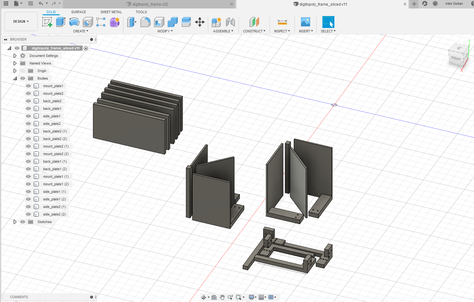Hide the side_plate1 body
Viewport: 474px width, 302px height.
point(28,116)
